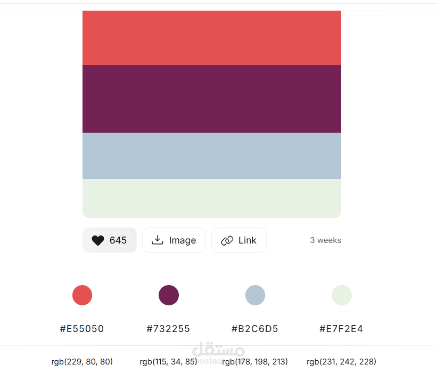Select the pale green stripe in palette
The image size is (437, 373).
click(212, 198)
